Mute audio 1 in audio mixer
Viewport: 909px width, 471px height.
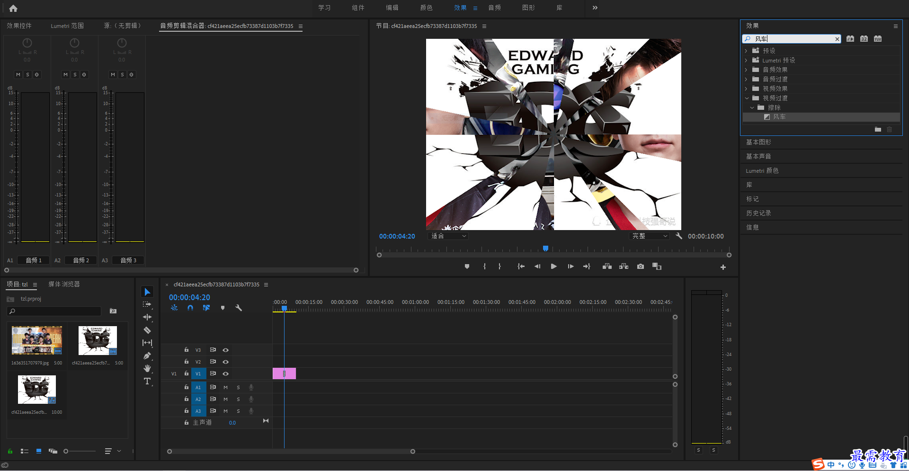[18, 74]
